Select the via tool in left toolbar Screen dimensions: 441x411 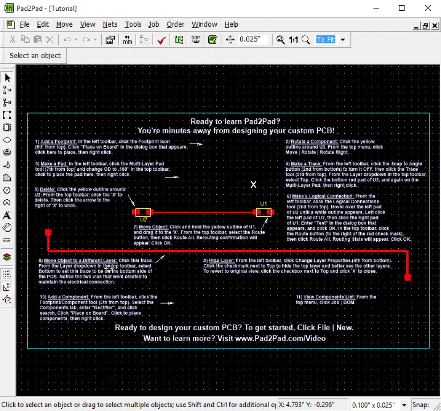[8, 165]
